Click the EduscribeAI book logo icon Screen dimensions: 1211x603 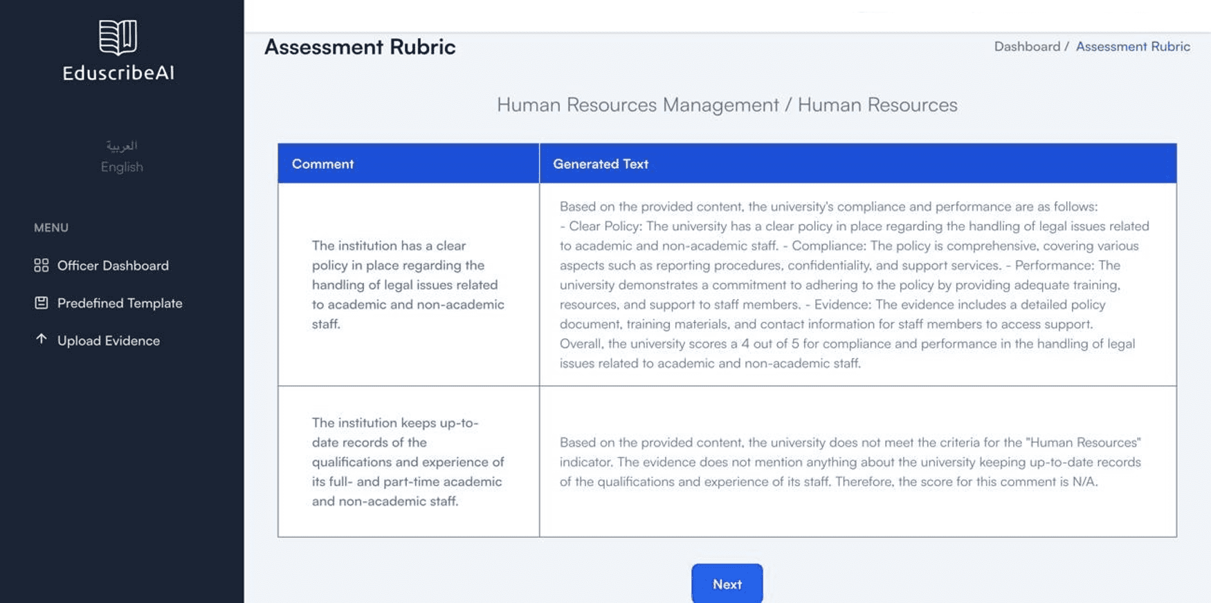(x=118, y=37)
